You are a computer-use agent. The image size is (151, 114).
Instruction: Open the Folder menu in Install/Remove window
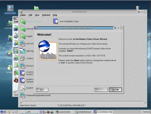tap(23, 15)
